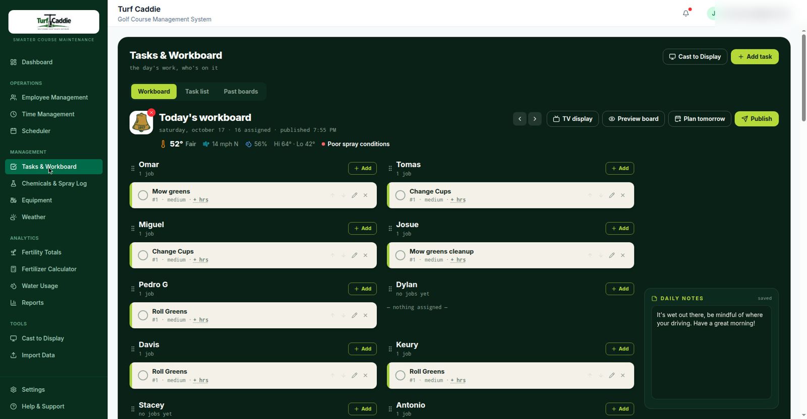The width and height of the screenshot is (807, 419).
Task: Go to the previous day's workboard
Action: (x=520, y=119)
